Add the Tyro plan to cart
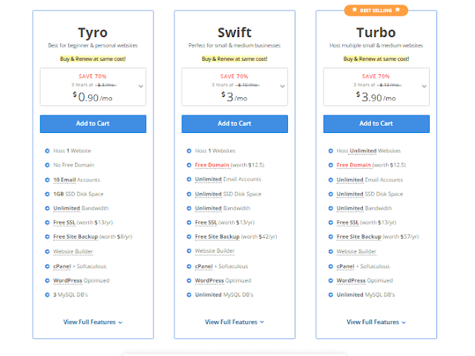This screenshot has width=475, height=356. [93, 123]
